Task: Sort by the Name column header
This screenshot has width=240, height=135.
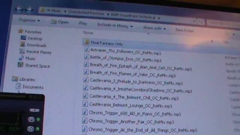Action: click(x=88, y=33)
